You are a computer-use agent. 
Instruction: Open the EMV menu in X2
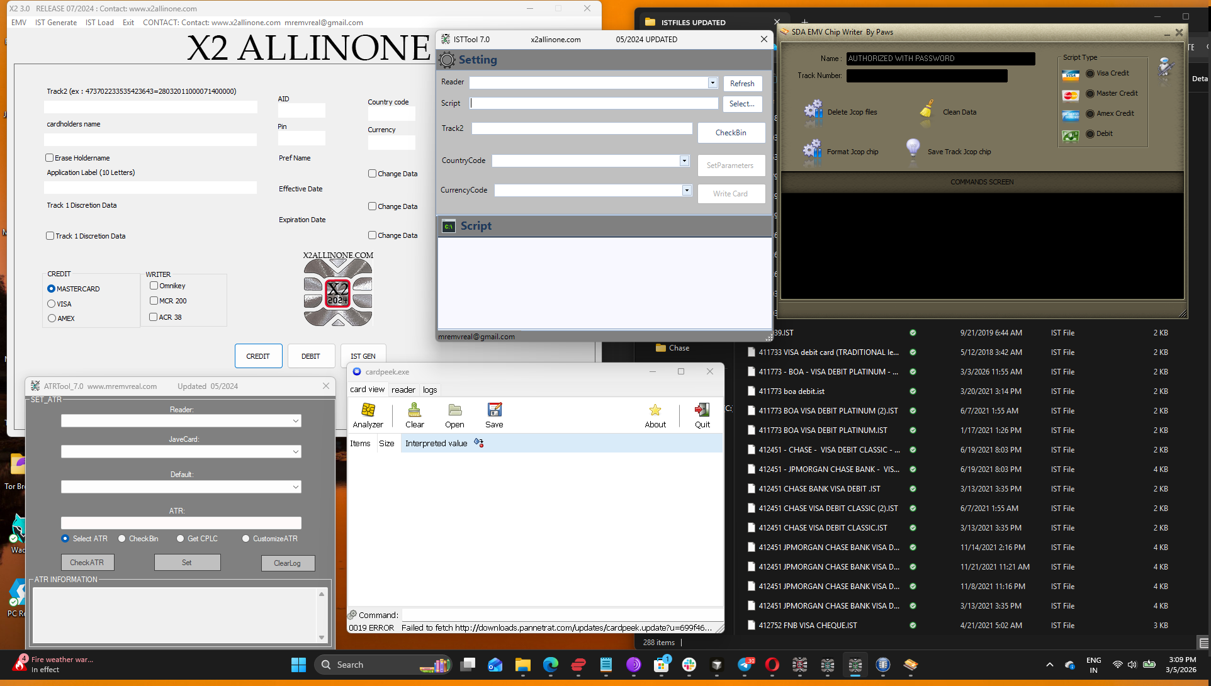point(19,23)
